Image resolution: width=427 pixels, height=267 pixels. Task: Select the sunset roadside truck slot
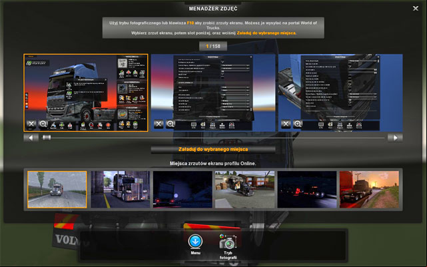pos(369,190)
